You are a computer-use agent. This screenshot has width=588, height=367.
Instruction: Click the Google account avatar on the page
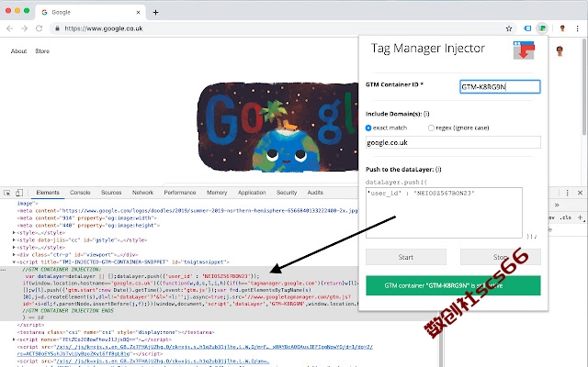[560, 51]
